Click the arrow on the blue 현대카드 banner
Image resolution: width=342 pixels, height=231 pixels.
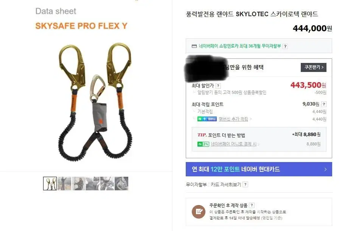(x=325, y=169)
